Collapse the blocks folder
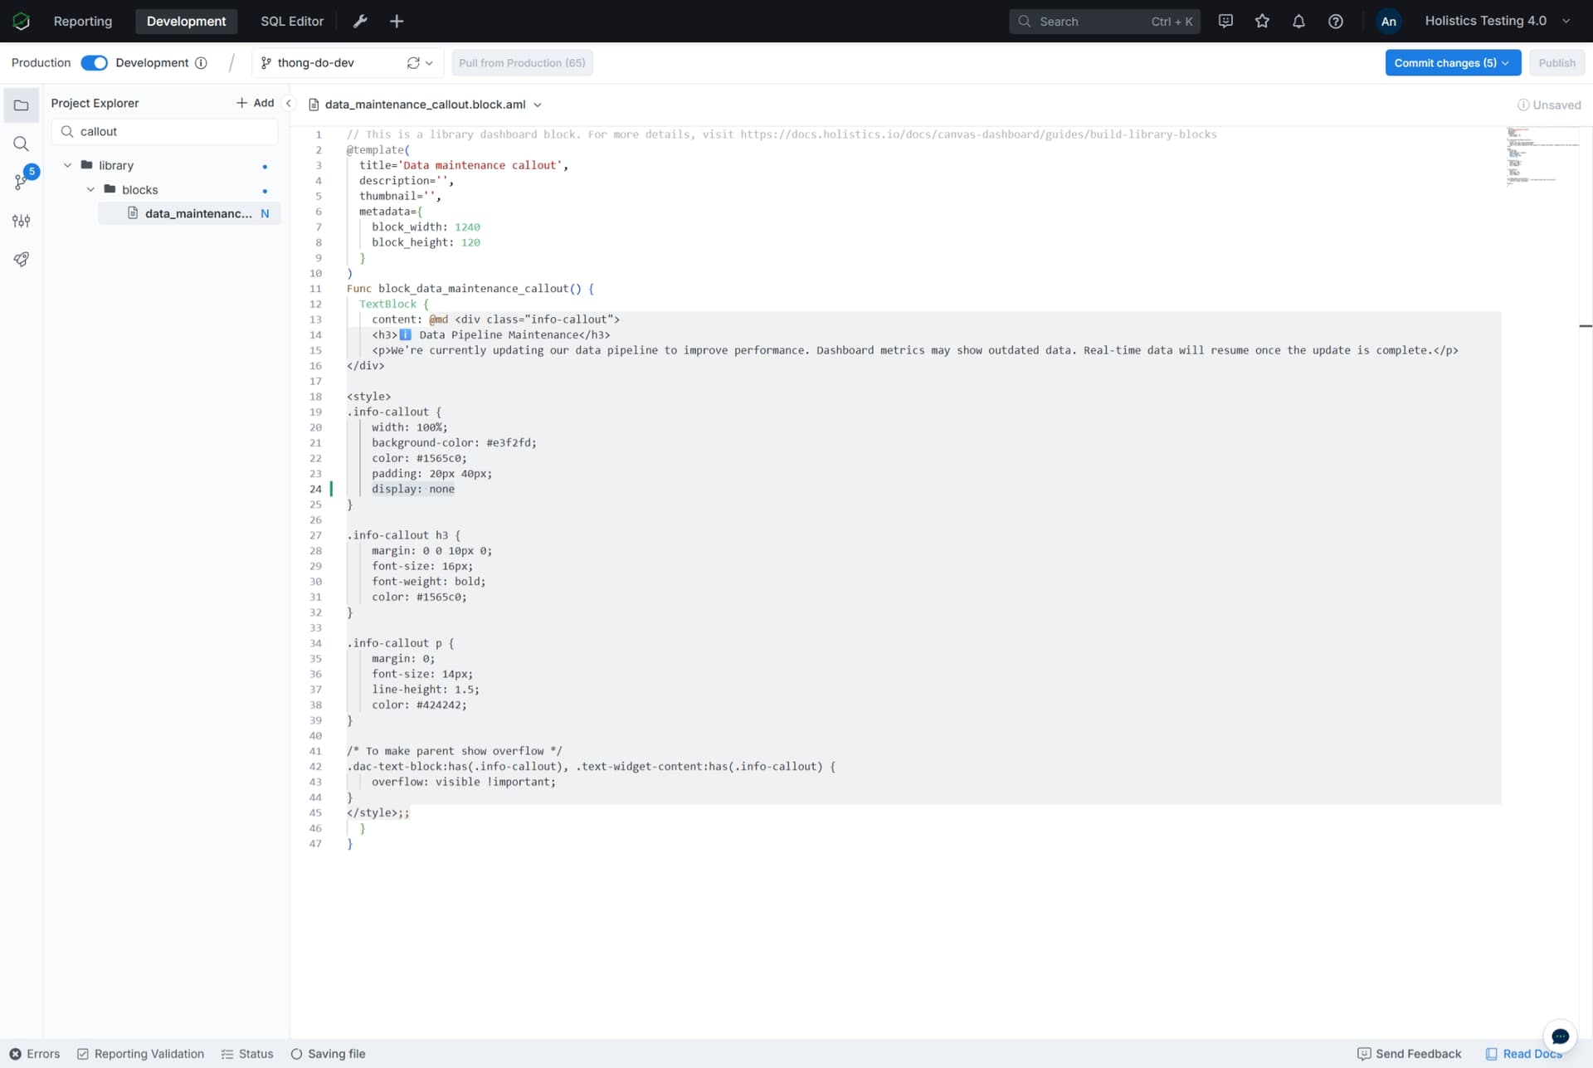 [x=90, y=189]
